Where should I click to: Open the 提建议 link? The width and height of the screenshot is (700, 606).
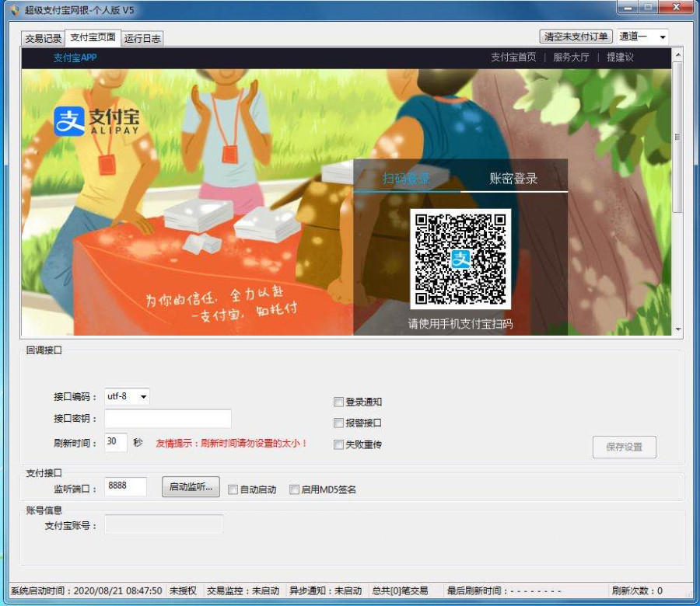(620, 57)
